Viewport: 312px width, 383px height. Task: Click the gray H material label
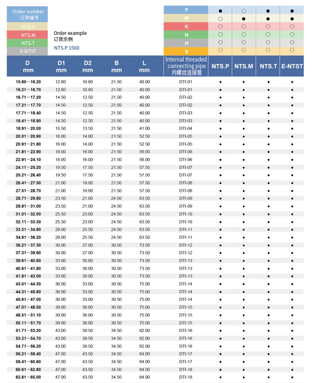point(186,43)
